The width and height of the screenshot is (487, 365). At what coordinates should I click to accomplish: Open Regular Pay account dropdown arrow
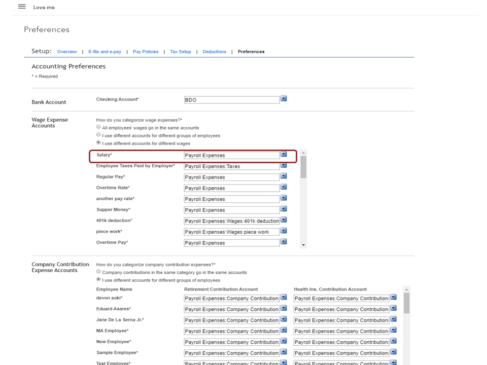[284, 176]
